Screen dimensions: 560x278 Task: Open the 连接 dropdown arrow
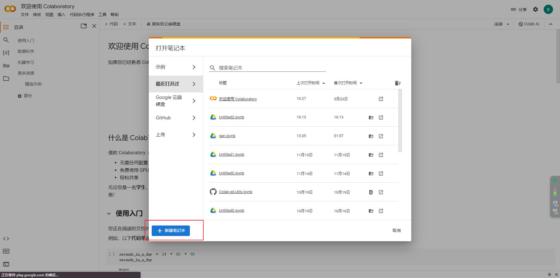coord(508,24)
